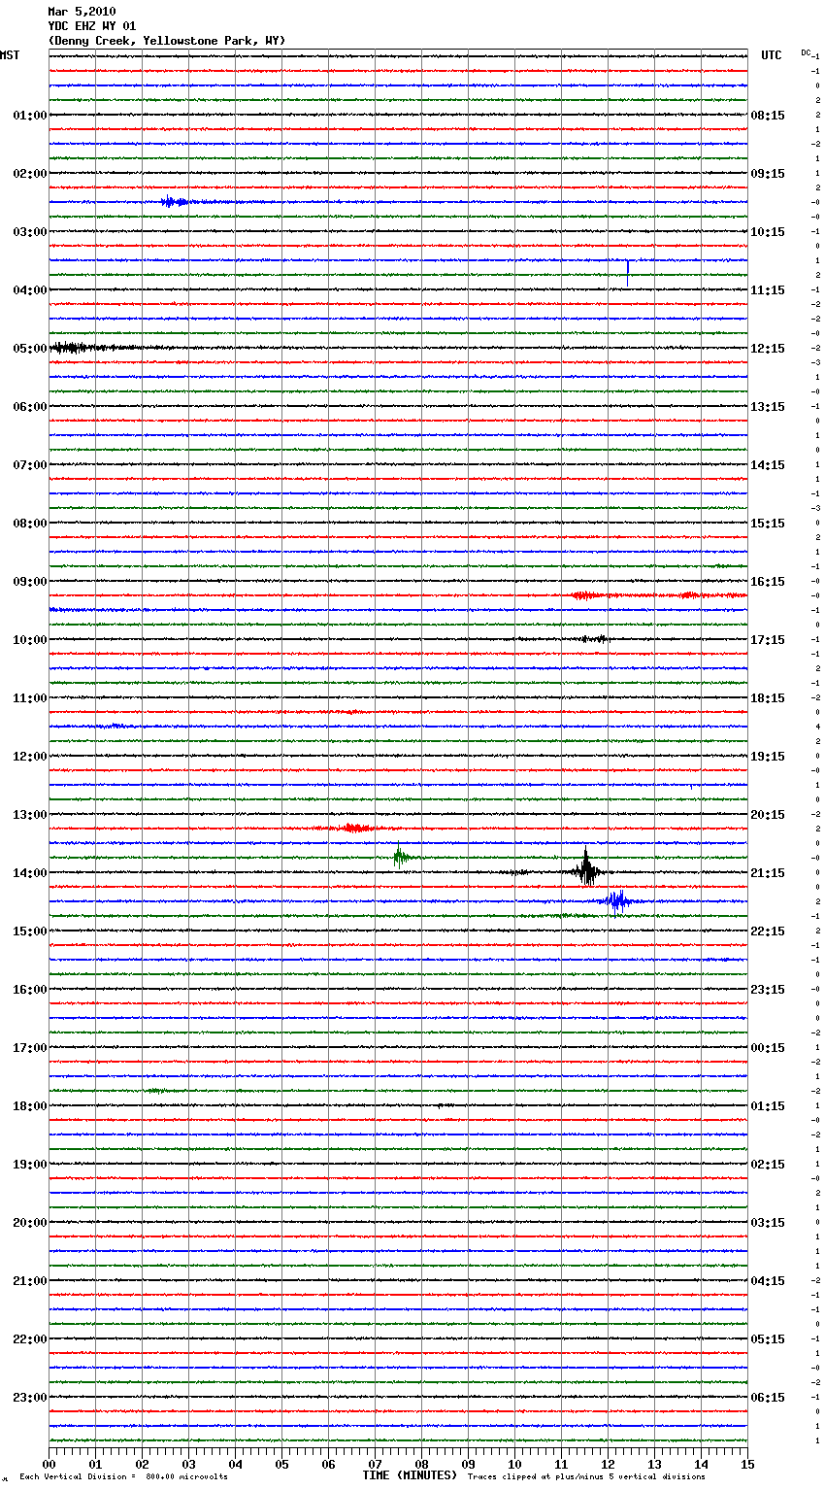Click the vertical division microvolts scale note
Viewport: 825px width, 1490px height.
pos(123,1477)
